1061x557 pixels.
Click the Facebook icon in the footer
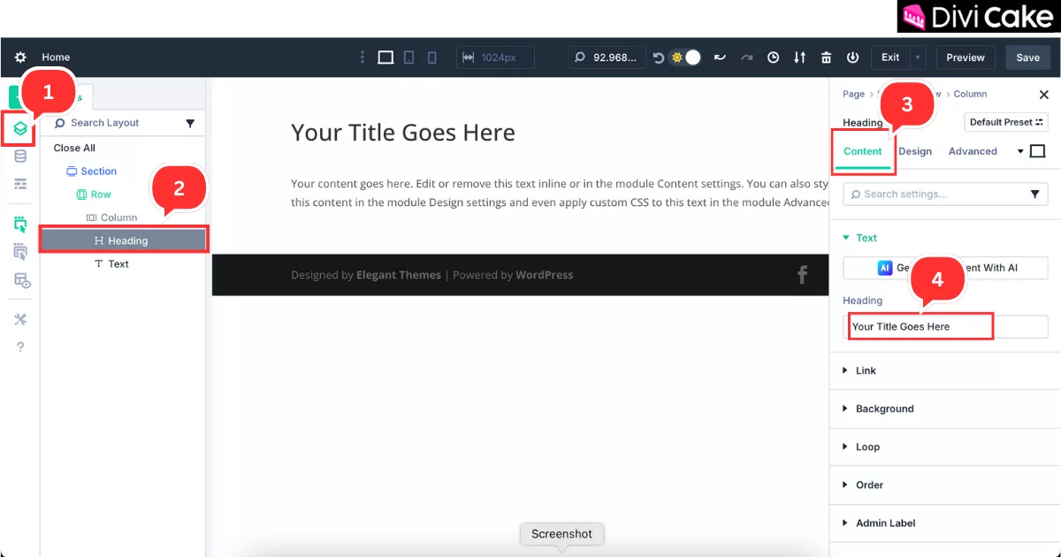tap(802, 275)
